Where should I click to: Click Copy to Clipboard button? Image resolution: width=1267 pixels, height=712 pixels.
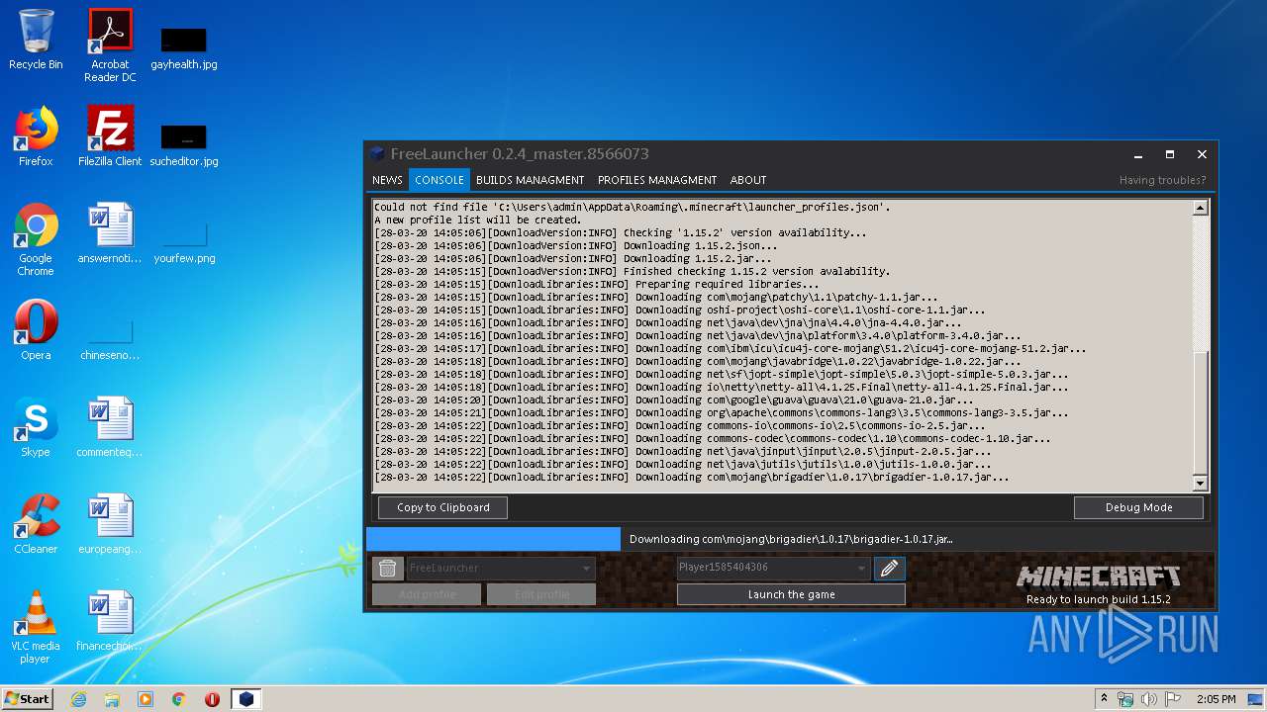pyautogui.click(x=442, y=507)
